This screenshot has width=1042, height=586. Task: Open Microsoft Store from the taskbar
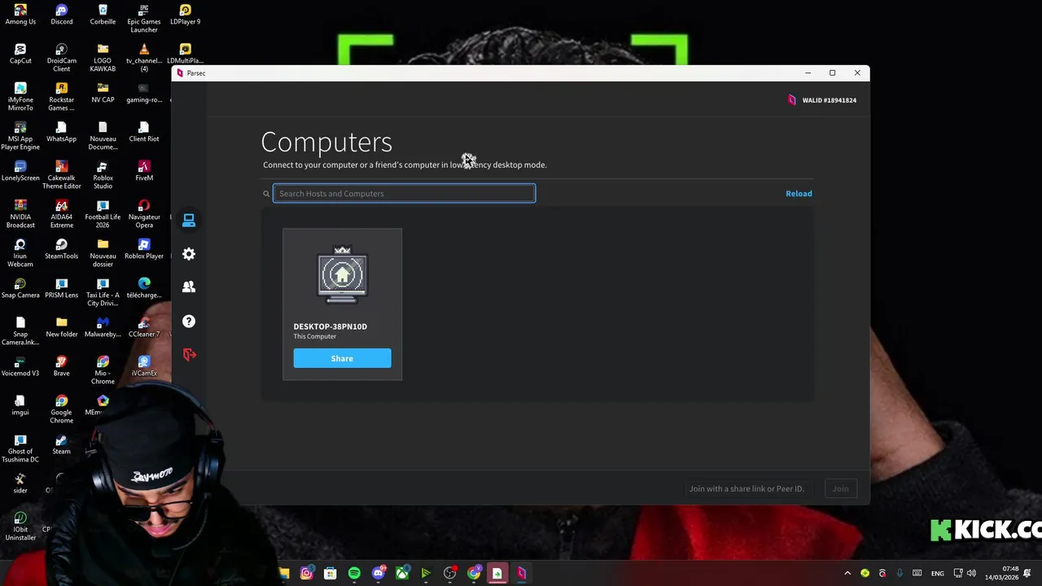331,574
